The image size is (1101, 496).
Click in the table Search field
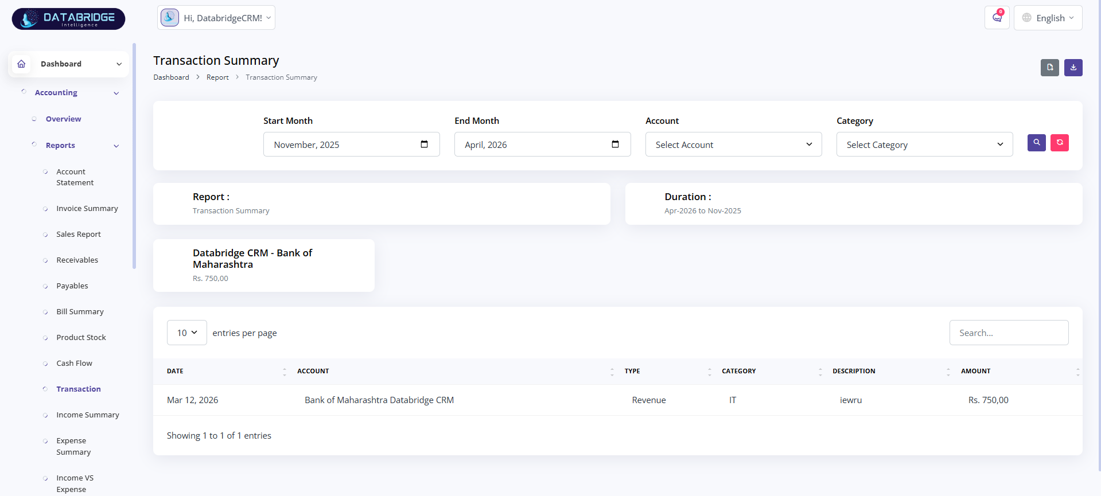[1009, 333]
